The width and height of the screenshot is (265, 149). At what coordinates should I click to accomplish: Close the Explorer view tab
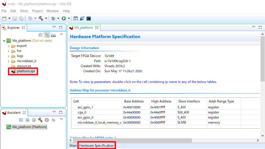[x=23, y=28]
